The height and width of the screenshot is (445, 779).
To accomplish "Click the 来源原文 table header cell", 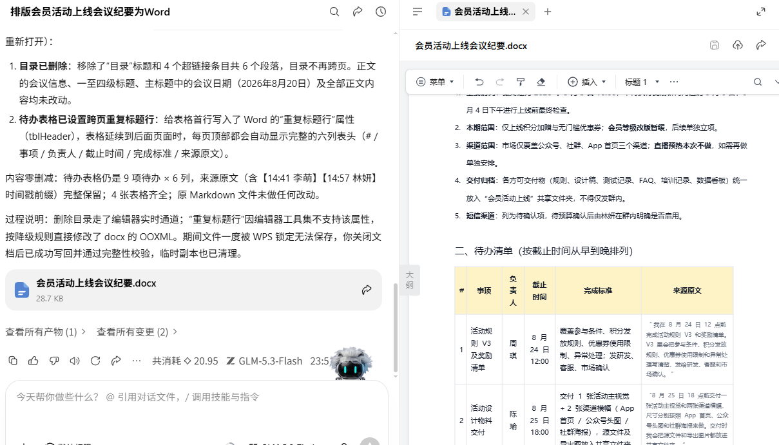I will click(x=687, y=290).
